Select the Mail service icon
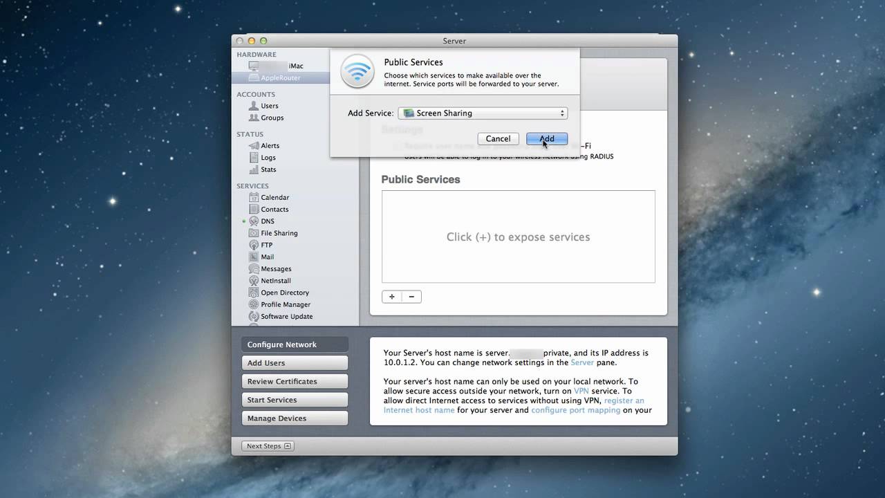Image resolution: width=885 pixels, height=498 pixels. [x=254, y=257]
